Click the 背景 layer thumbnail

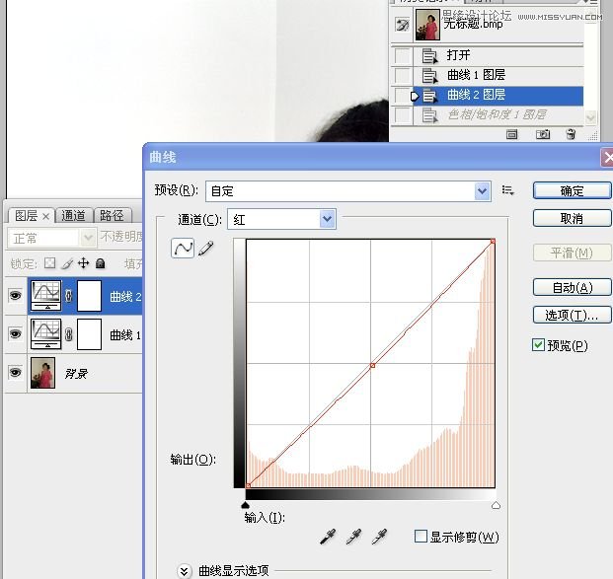(42, 372)
